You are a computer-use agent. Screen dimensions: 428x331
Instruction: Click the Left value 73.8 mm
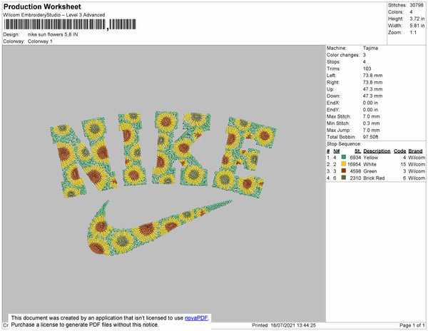click(x=372, y=76)
